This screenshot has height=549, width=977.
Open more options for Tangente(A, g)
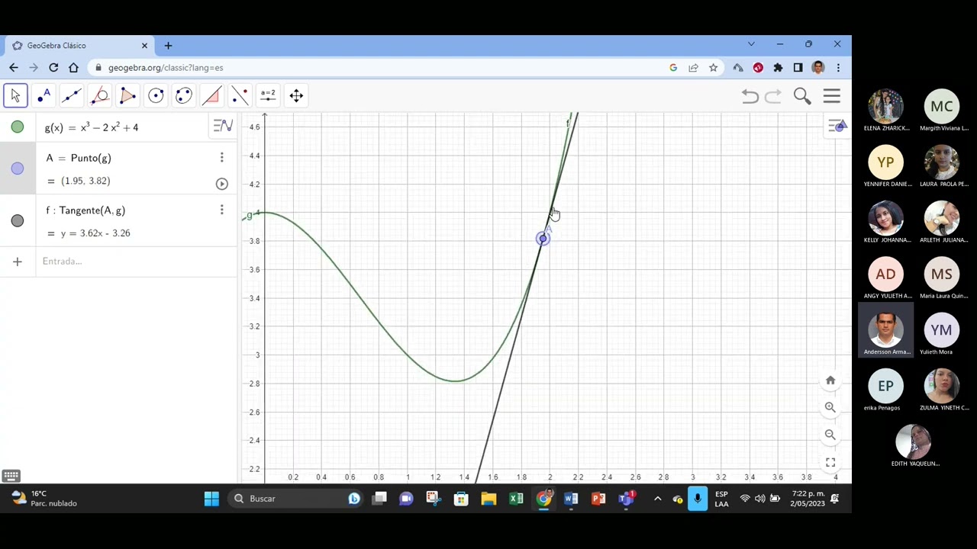pos(222,210)
